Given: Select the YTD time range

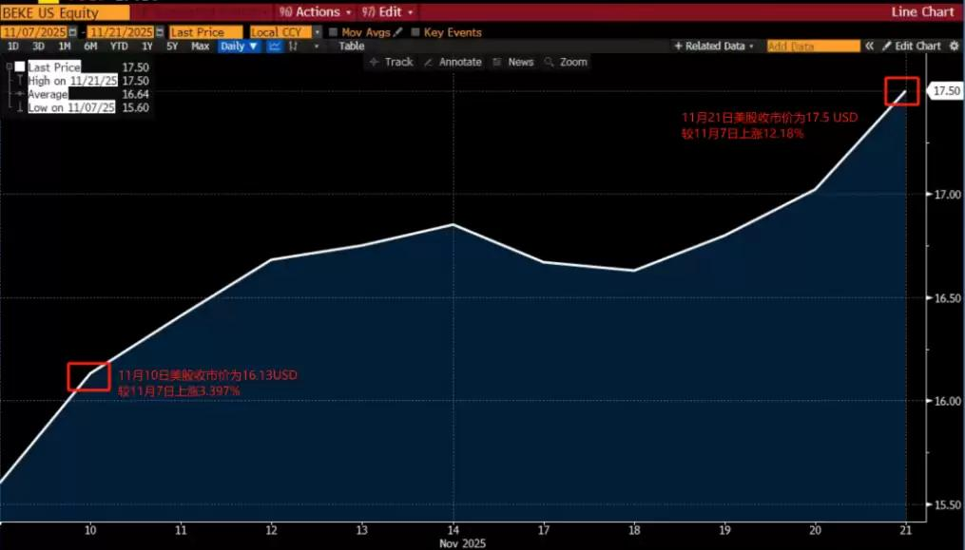Looking at the screenshot, I should click(x=119, y=47).
